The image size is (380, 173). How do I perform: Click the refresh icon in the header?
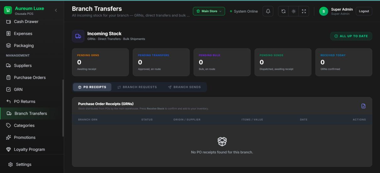283,11
